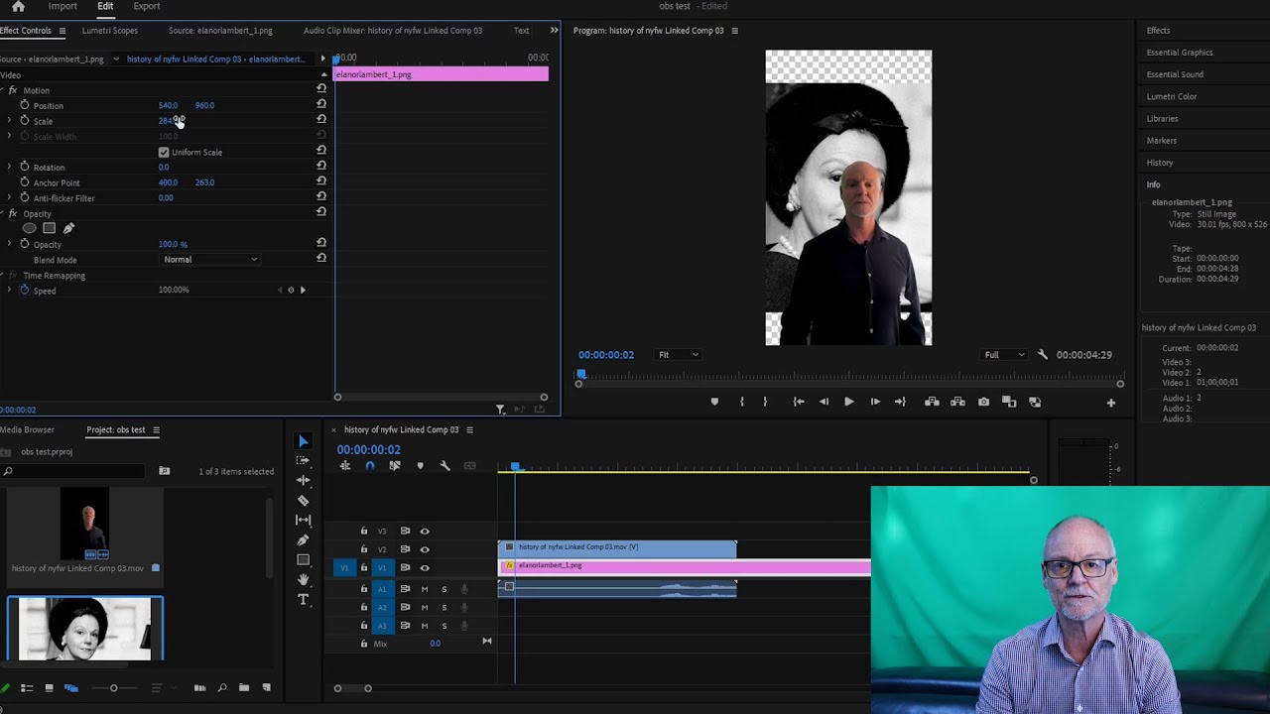Toggle Position animation stopwatch
1270x714 pixels.
[25, 105]
